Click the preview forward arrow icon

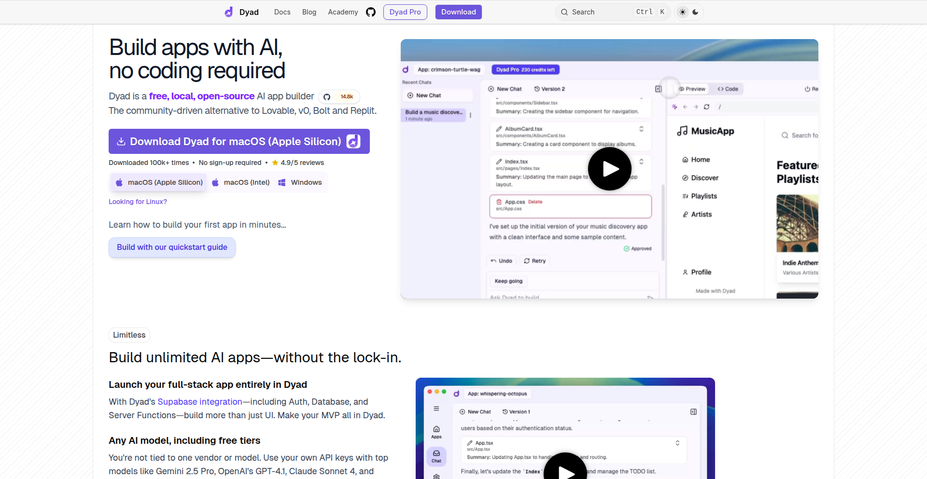tap(696, 107)
